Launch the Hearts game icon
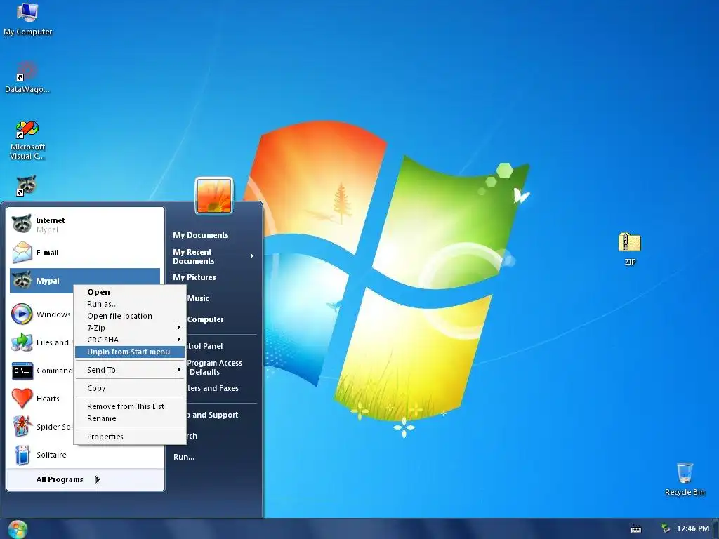The height and width of the screenshot is (539, 719). coord(22,398)
